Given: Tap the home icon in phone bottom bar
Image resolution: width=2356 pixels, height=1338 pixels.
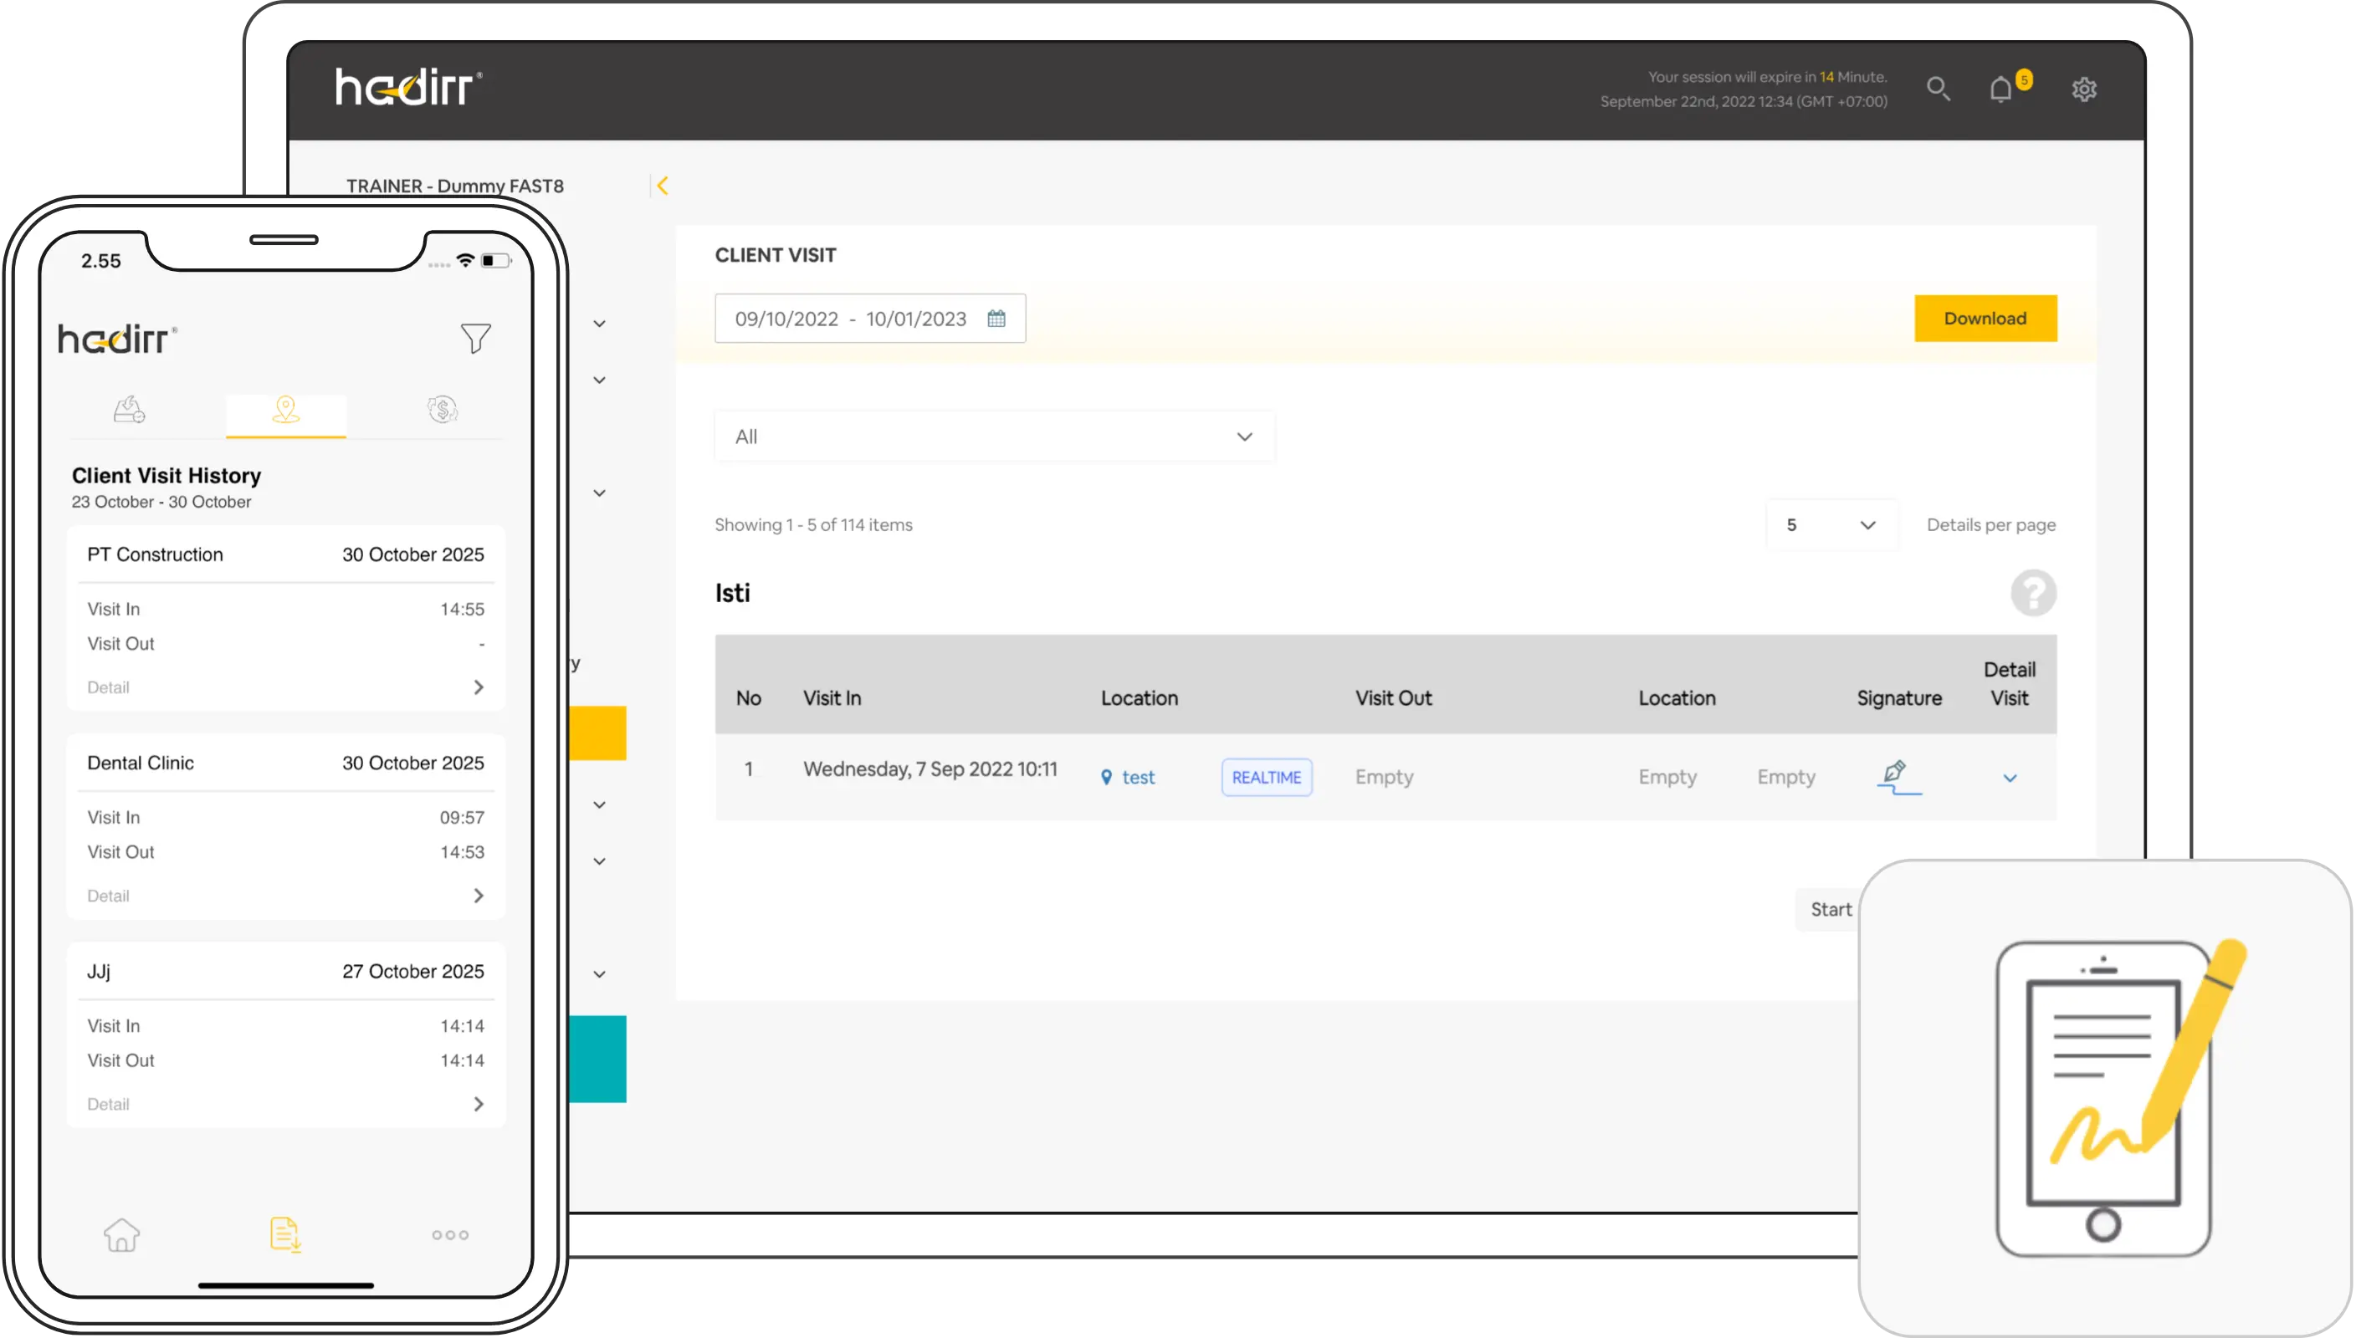Looking at the screenshot, I should pos(121,1234).
